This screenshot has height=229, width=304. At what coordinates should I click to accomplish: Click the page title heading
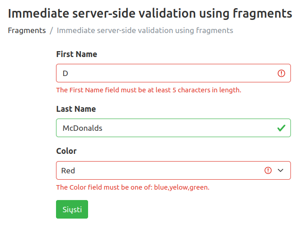[x=150, y=14]
